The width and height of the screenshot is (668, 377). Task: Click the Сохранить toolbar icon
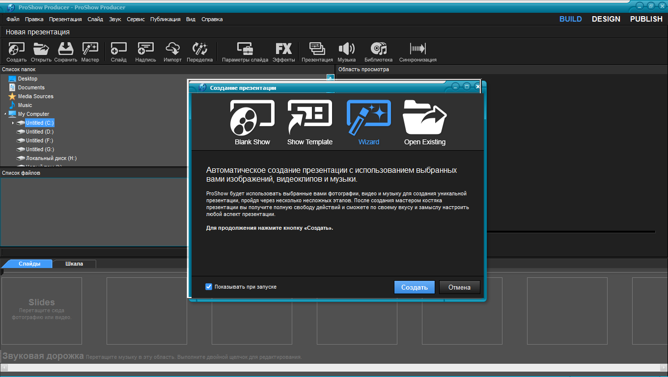click(65, 52)
